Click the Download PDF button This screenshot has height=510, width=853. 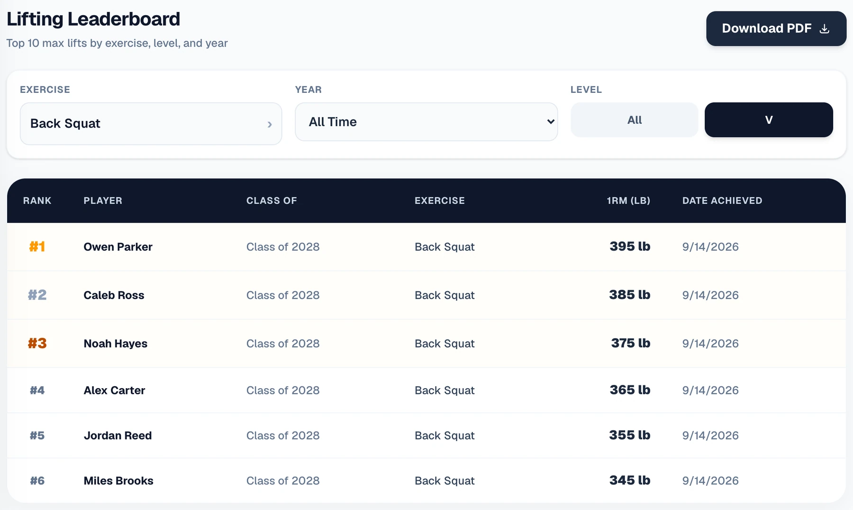[776, 28]
